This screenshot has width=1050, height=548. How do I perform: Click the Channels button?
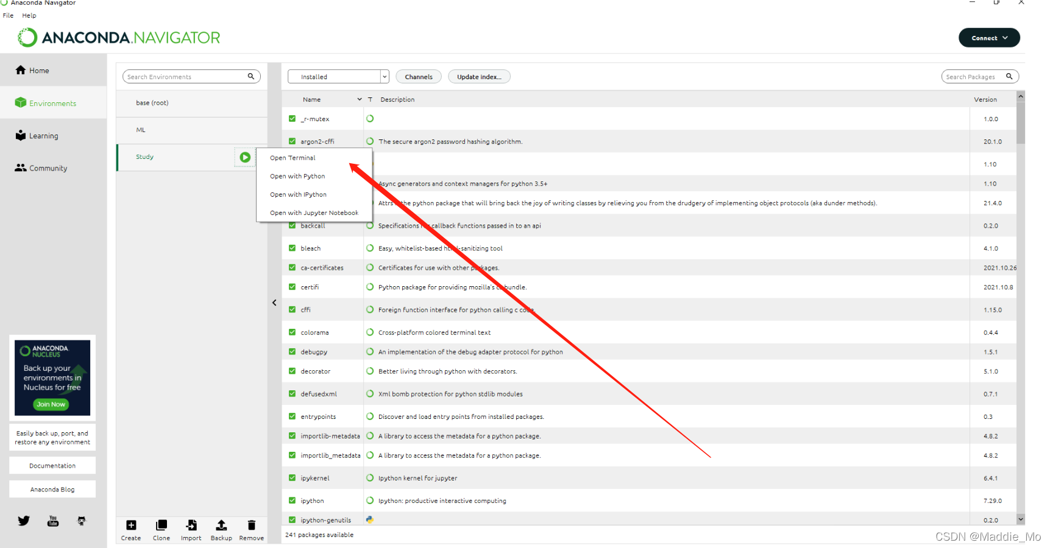tap(419, 77)
